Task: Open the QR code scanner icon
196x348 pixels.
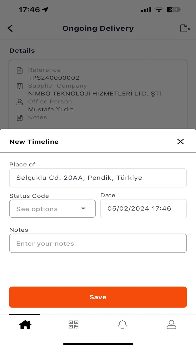Action: click(x=73, y=325)
